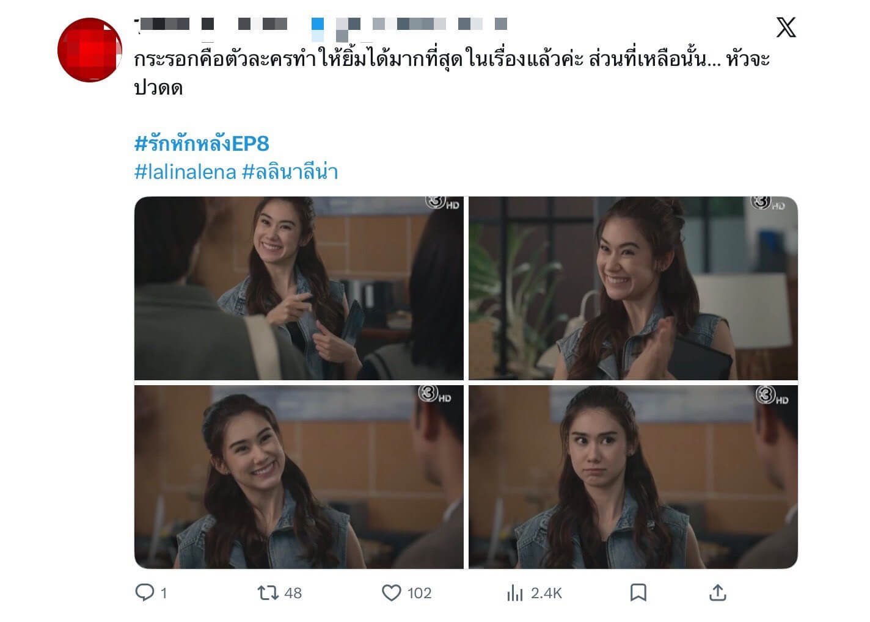This screenshot has height=622, width=870.
Task: Open hashtag #รักหักหลังEP8
Action: 202,143
